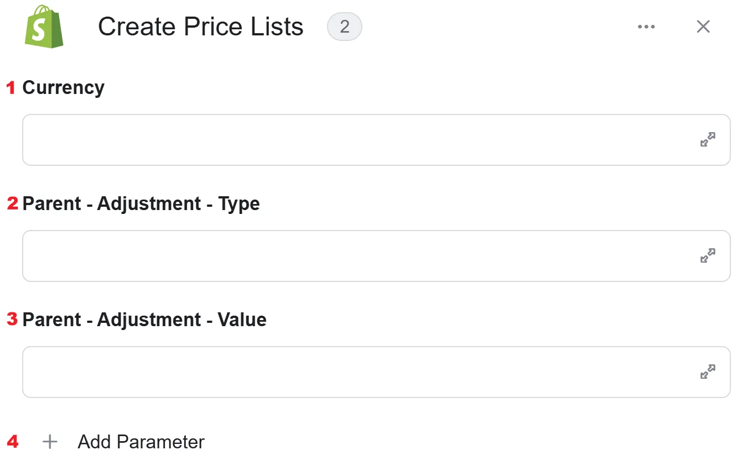Click the red number 1 marker

tap(11, 87)
